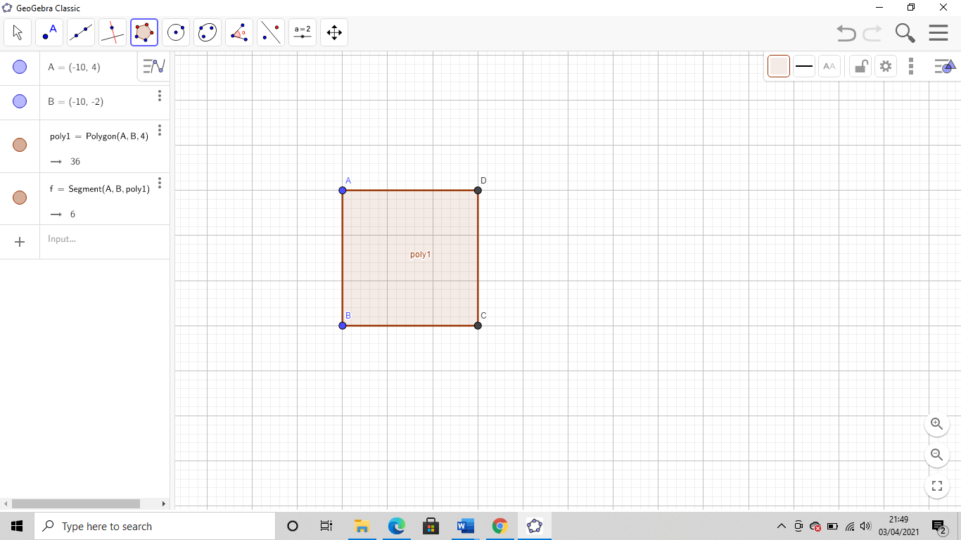Open the Windows Start menu
Image resolution: width=961 pixels, height=540 pixels.
point(17,526)
